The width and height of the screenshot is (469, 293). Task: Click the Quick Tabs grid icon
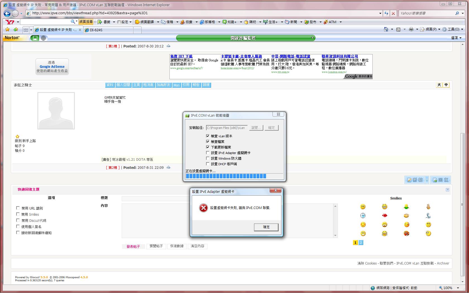[26, 30]
